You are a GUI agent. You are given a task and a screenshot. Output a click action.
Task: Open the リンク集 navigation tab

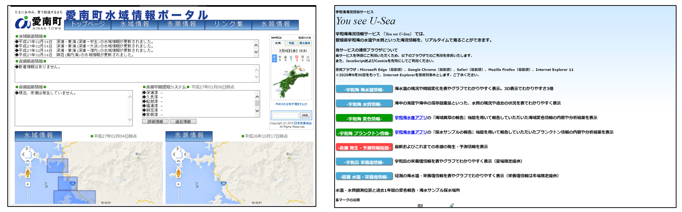228,24
